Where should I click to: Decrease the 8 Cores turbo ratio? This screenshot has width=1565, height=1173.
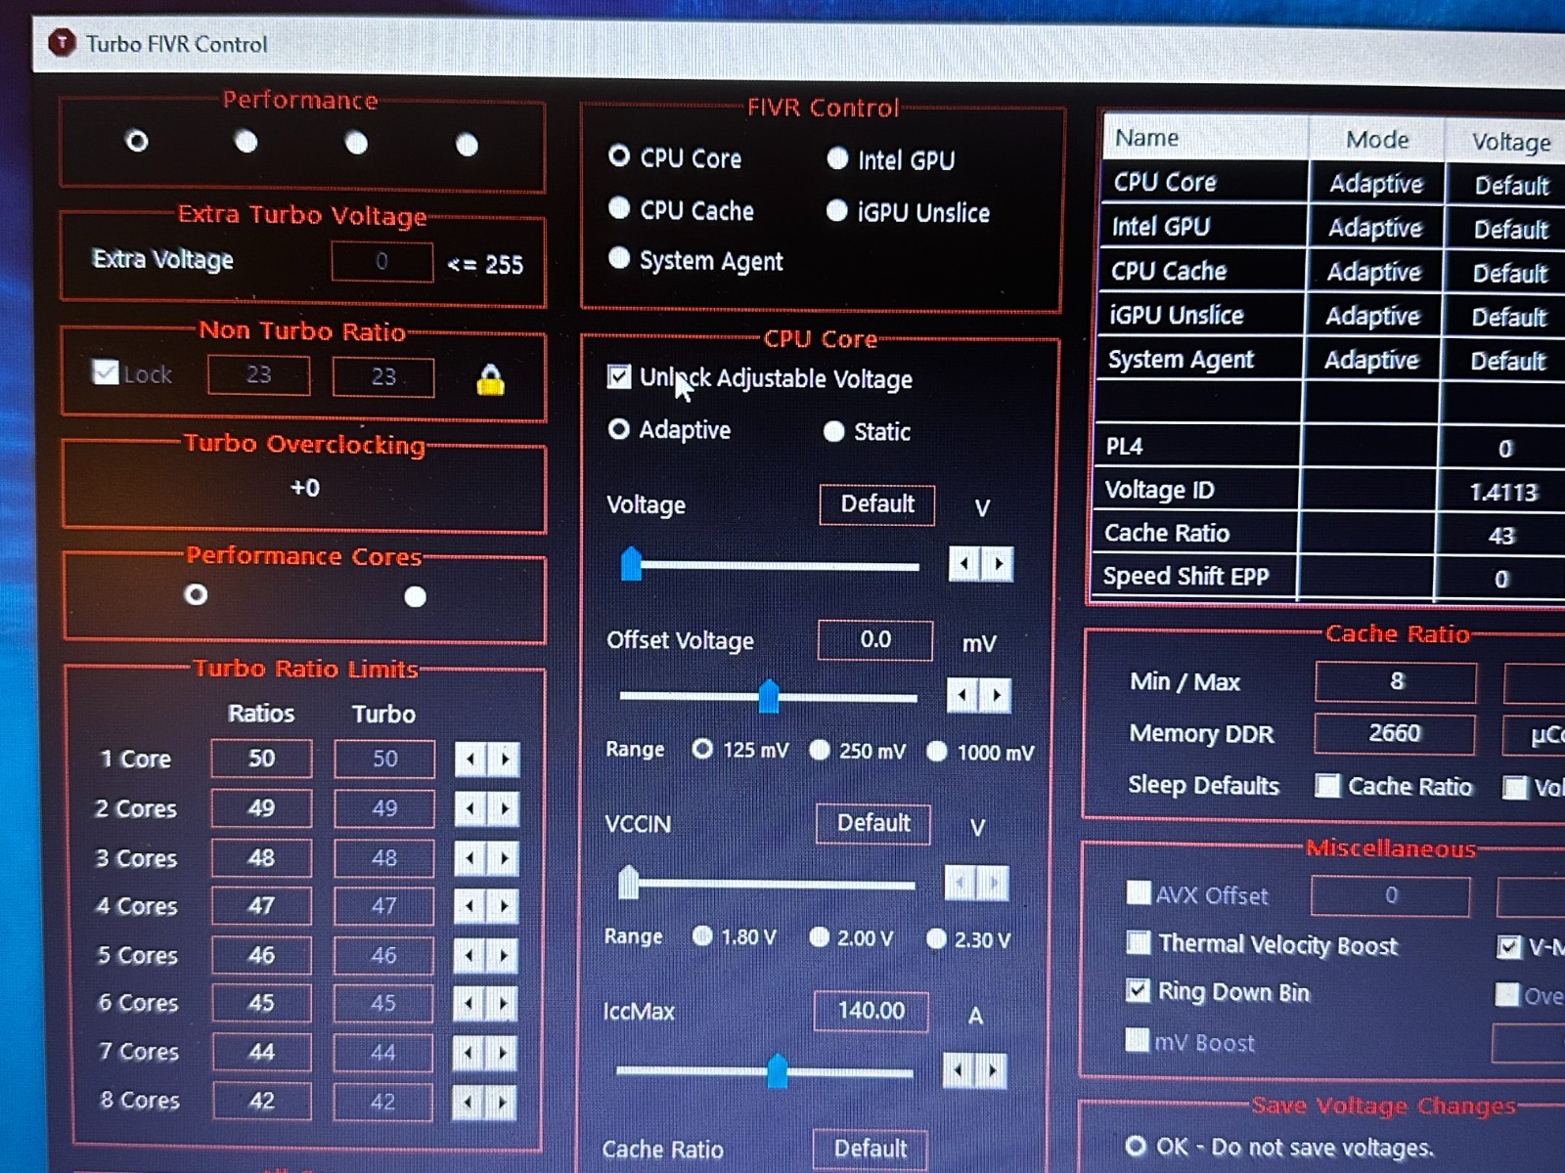point(468,1103)
